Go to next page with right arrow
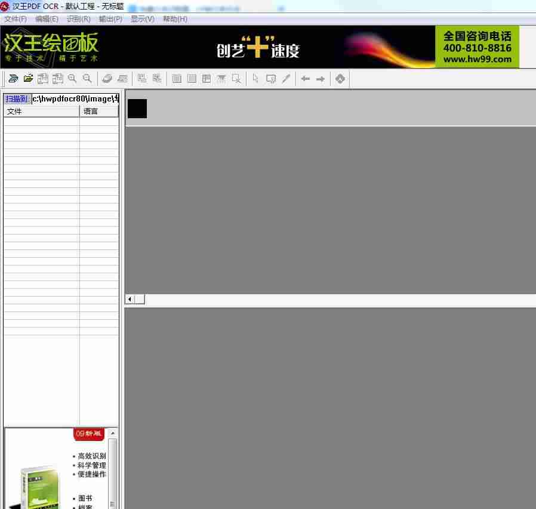Screen dimensions: 536x509 coord(321,79)
